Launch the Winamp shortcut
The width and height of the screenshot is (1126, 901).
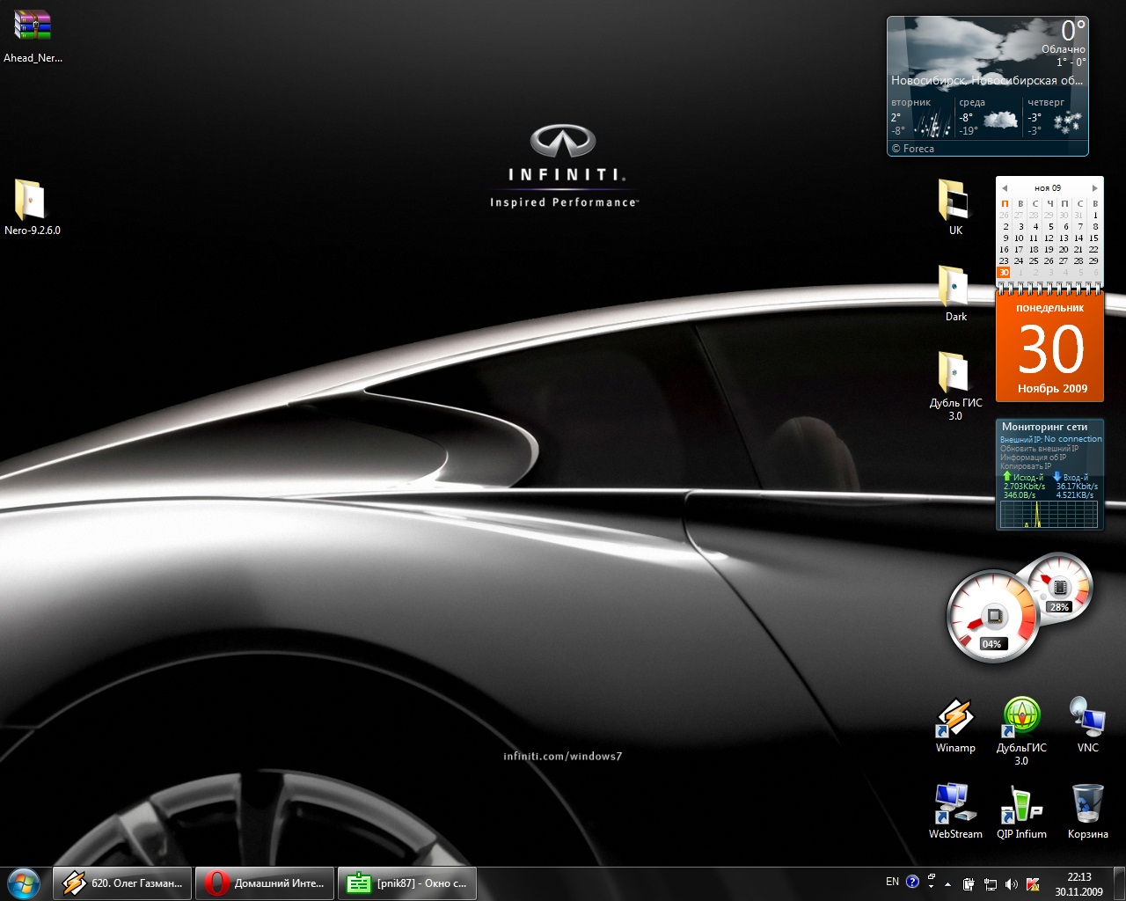[x=954, y=726]
